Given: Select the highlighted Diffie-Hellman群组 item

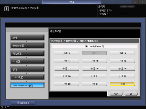Looking at the screenshot, I should (x=27, y=85).
